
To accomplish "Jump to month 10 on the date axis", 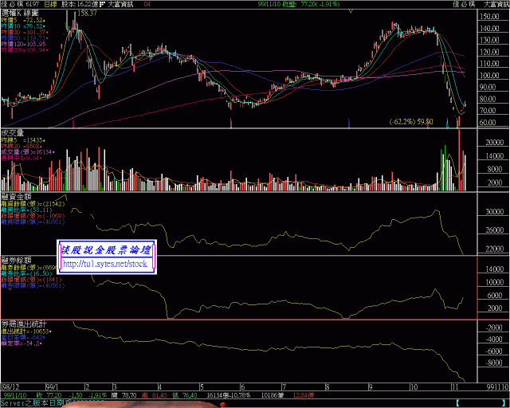I will [414, 386].
